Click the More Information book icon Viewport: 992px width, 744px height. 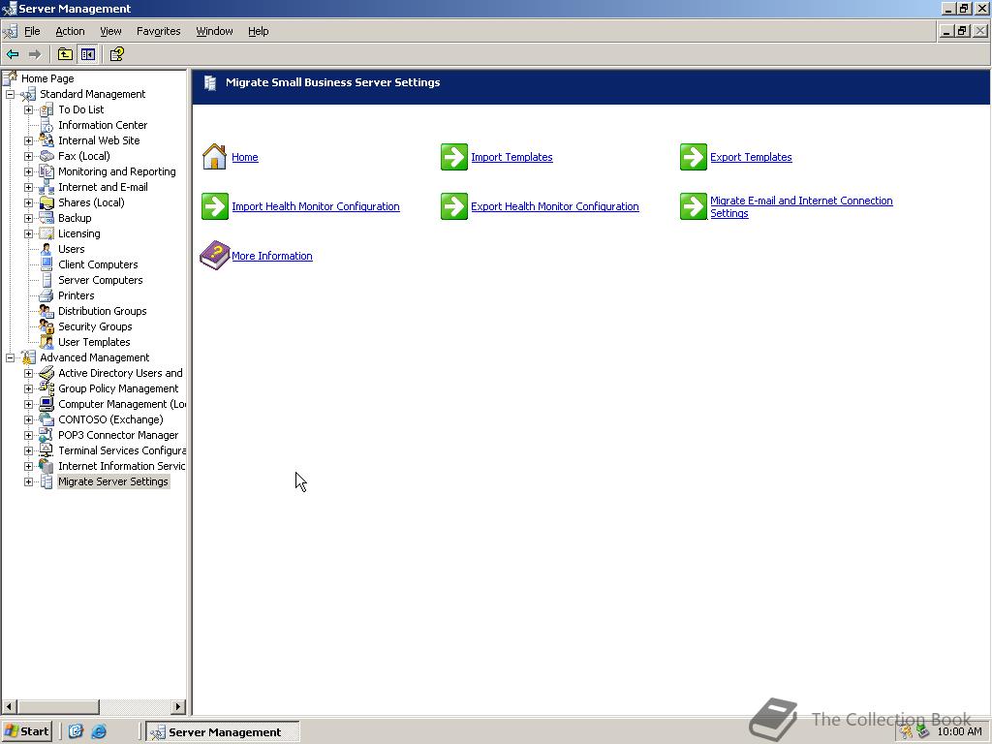tap(214, 256)
